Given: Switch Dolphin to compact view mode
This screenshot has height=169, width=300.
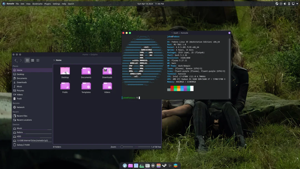Looking at the screenshot, I should tap(32, 60).
